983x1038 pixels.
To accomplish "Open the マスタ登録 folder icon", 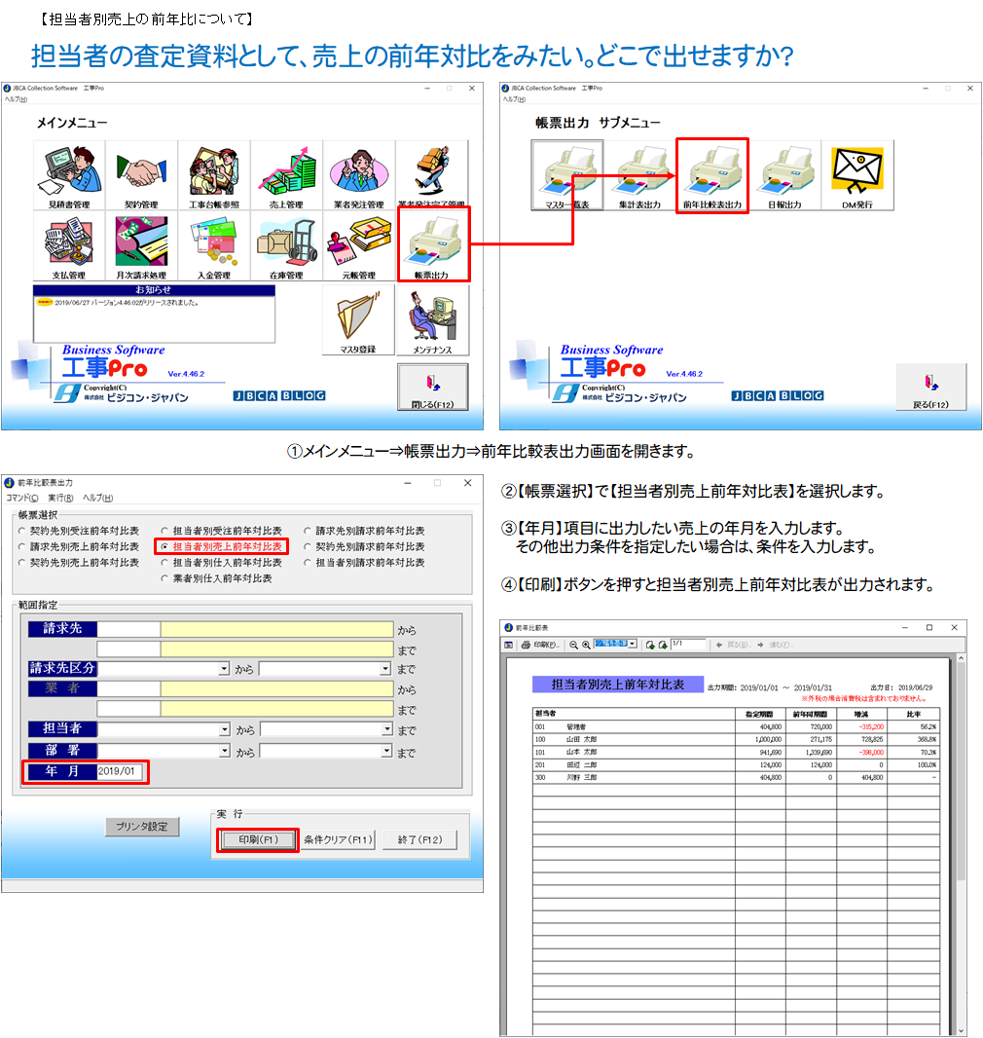I will [359, 320].
